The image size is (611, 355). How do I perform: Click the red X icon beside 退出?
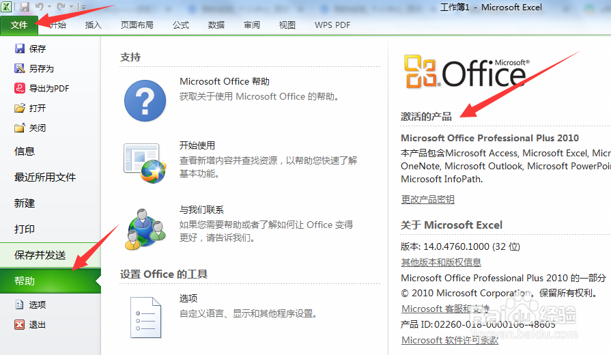[20, 324]
